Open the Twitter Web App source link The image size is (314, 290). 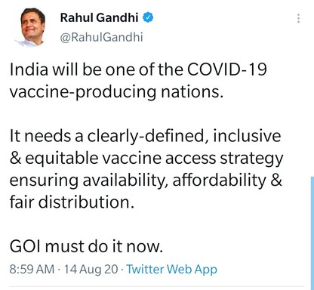(171, 269)
